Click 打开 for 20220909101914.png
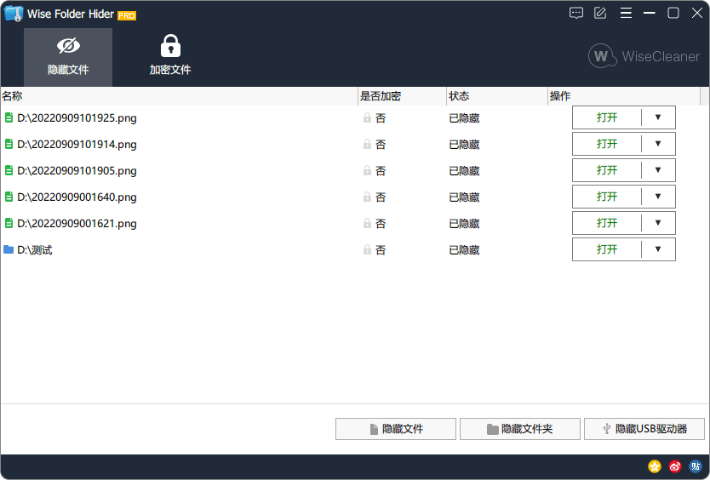The height and width of the screenshot is (480, 710). tap(607, 144)
